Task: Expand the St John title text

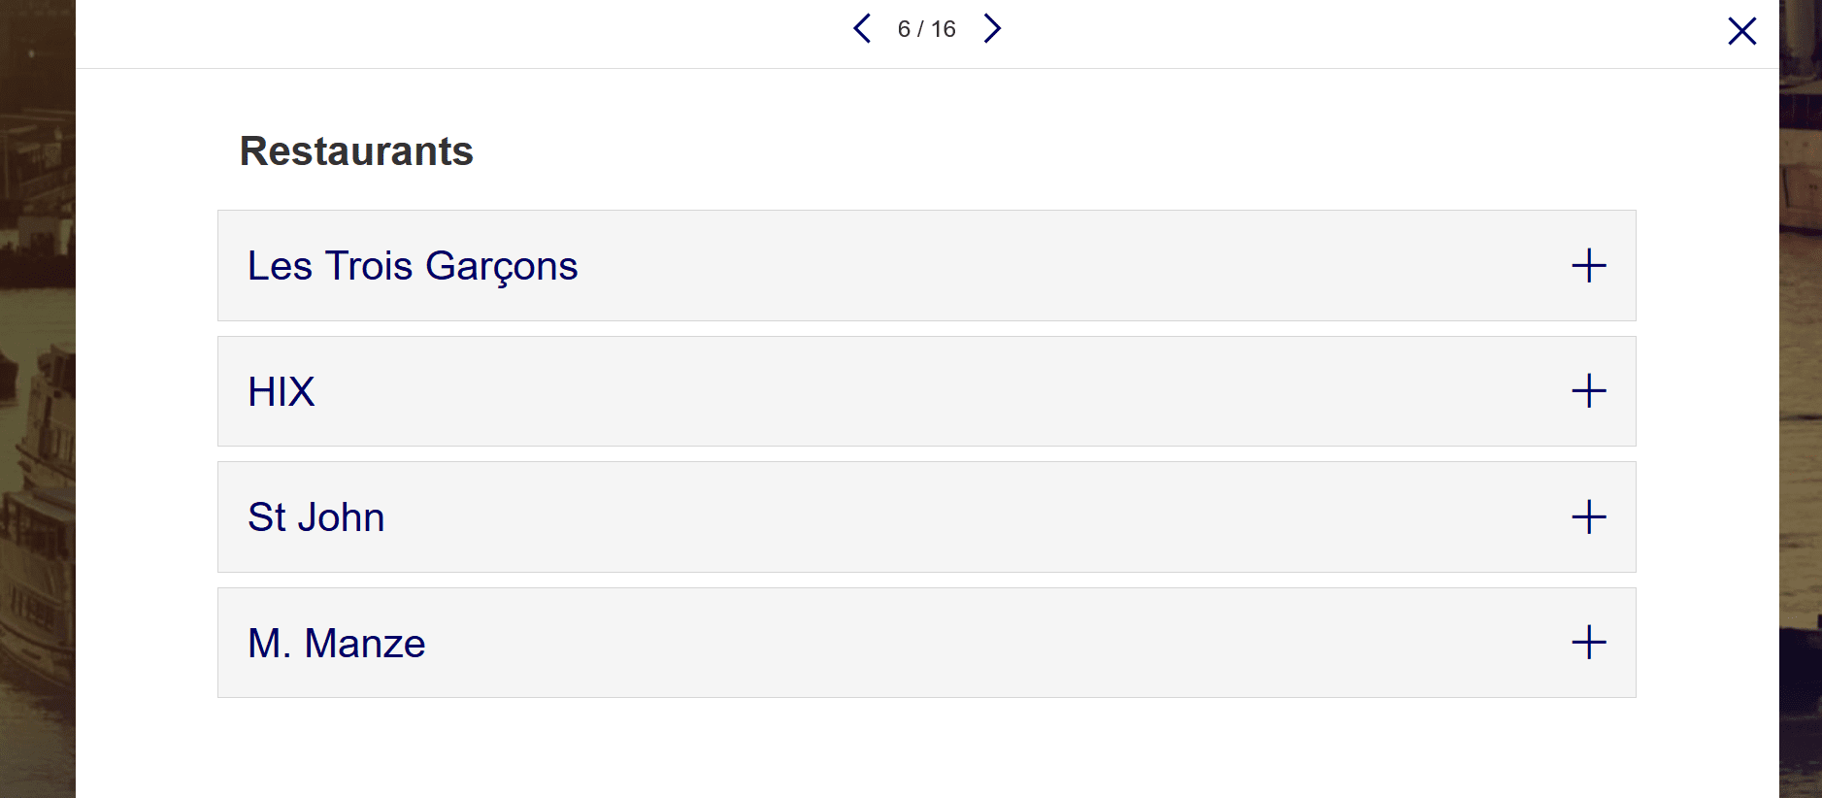Action: pyautogui.click(x=316, y=517)
